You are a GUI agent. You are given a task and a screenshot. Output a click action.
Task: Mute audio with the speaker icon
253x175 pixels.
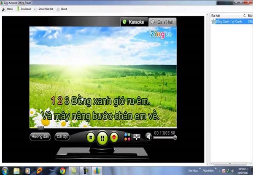coord(148,136)
